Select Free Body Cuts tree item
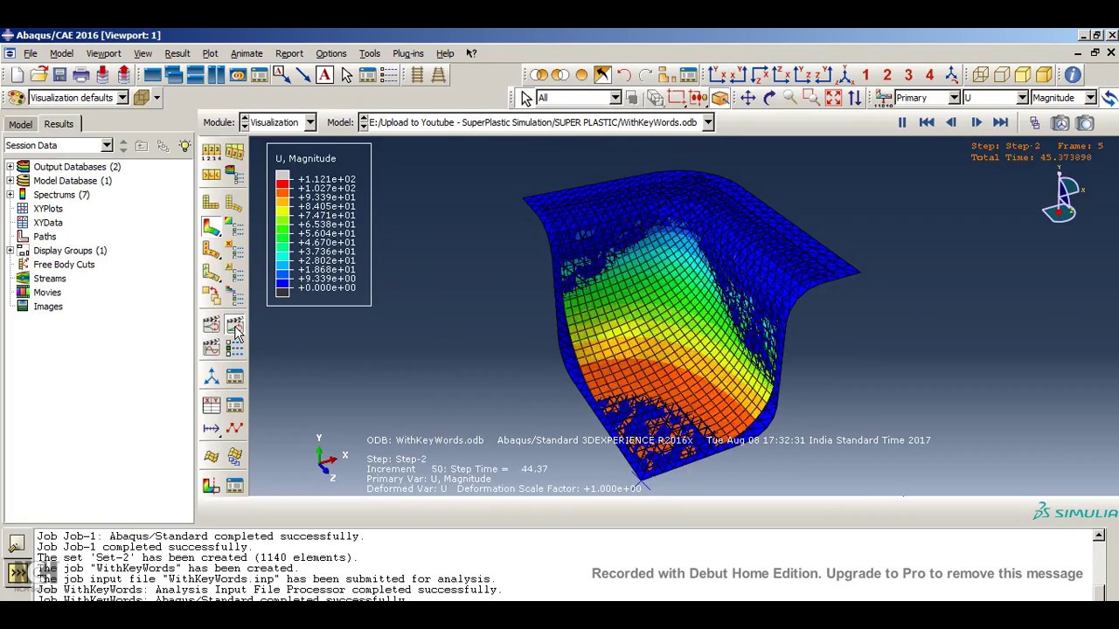 [x=64, y=265]
